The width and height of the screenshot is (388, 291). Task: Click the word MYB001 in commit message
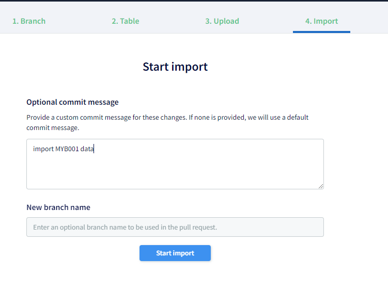click(x=67, y=150)
